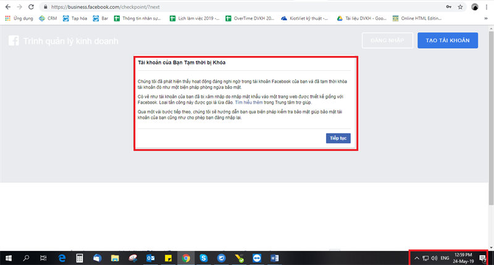Image resolution: width=494 pixels, height=265 pixels.
Task: Open the Ứng dụng apps bookmark
Action: pos(19,18)
